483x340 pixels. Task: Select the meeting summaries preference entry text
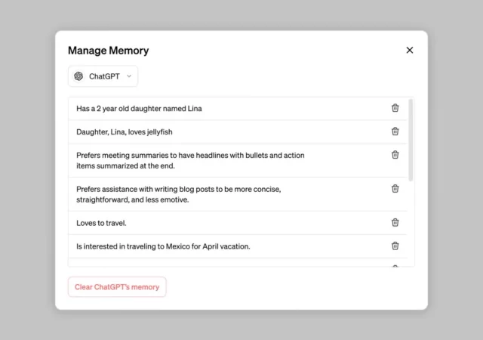click(190, 160)
